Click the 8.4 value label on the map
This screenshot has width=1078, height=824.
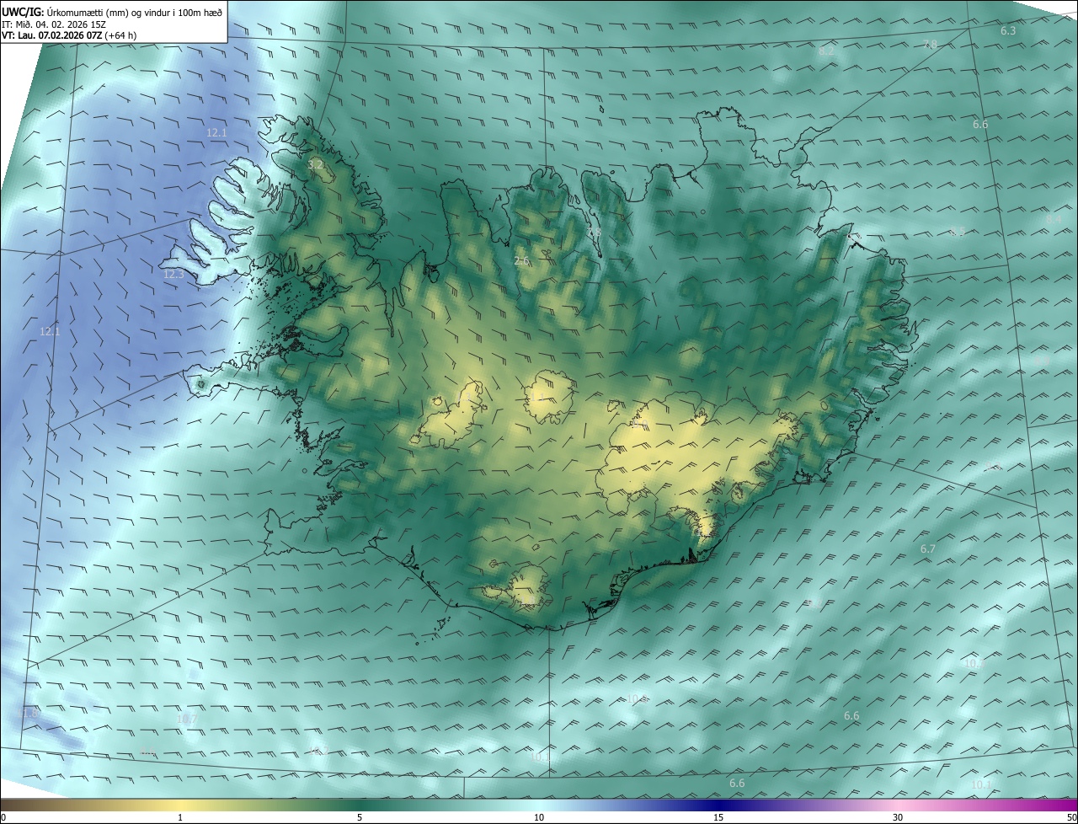tap(1054, 219)
